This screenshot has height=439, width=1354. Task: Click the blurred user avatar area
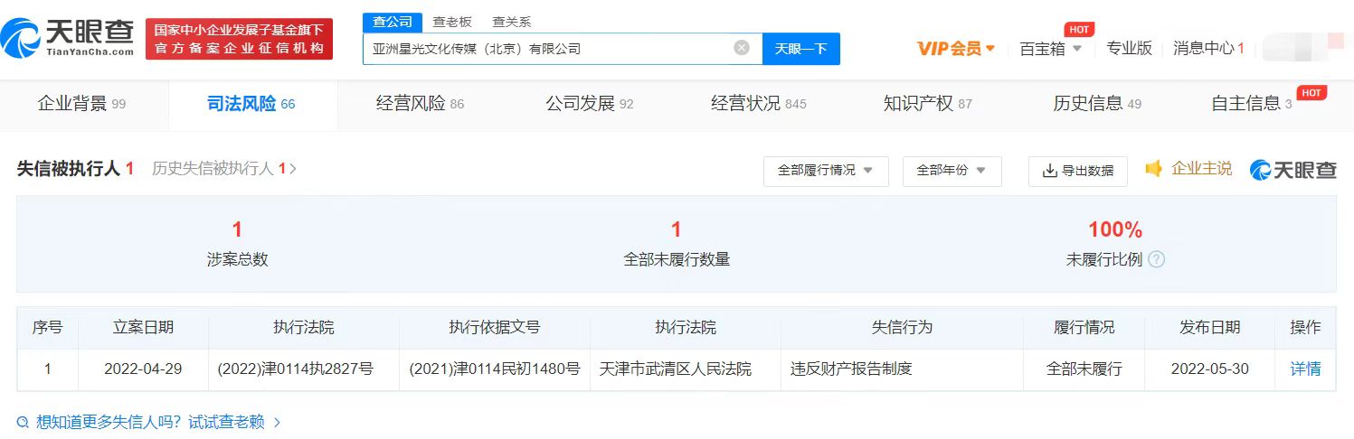pyautogui.click(x=1302, y=48)
